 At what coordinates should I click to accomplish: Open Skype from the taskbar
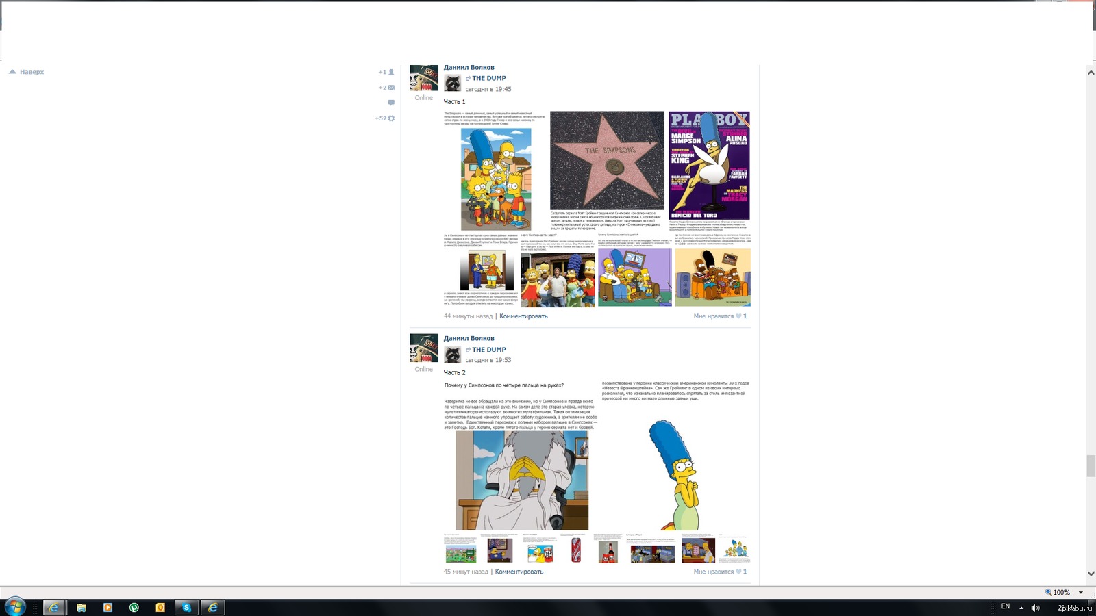click(x=186, y=607)
